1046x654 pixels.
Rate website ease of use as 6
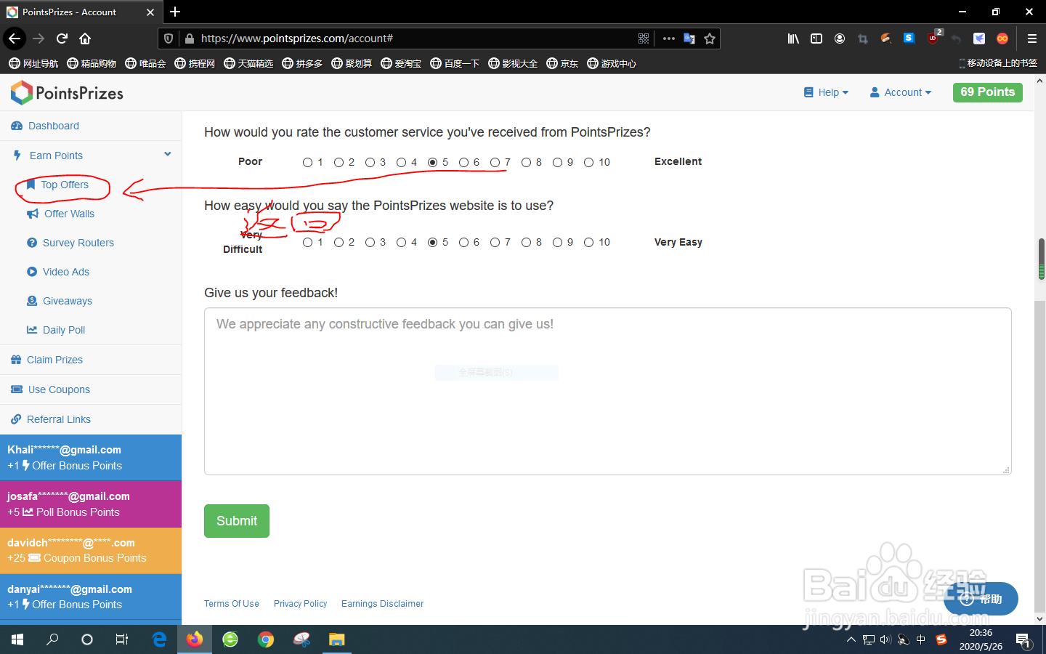click(x=463, y=242)
